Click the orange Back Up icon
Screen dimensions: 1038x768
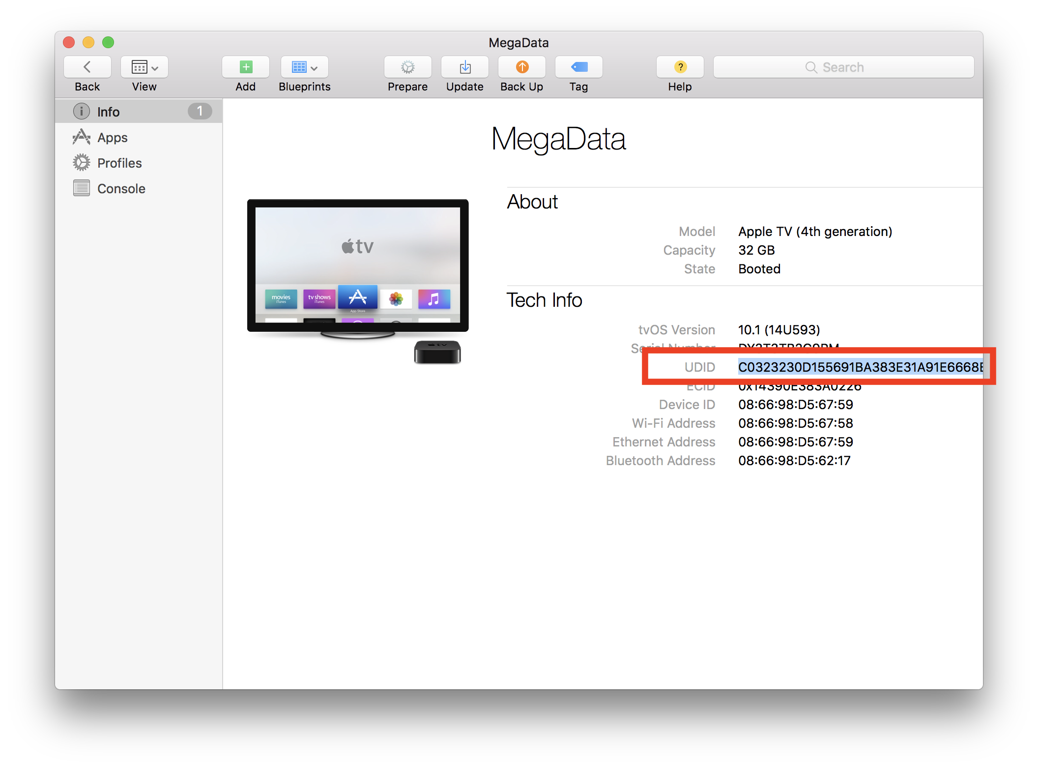click(x=521, y=67)
